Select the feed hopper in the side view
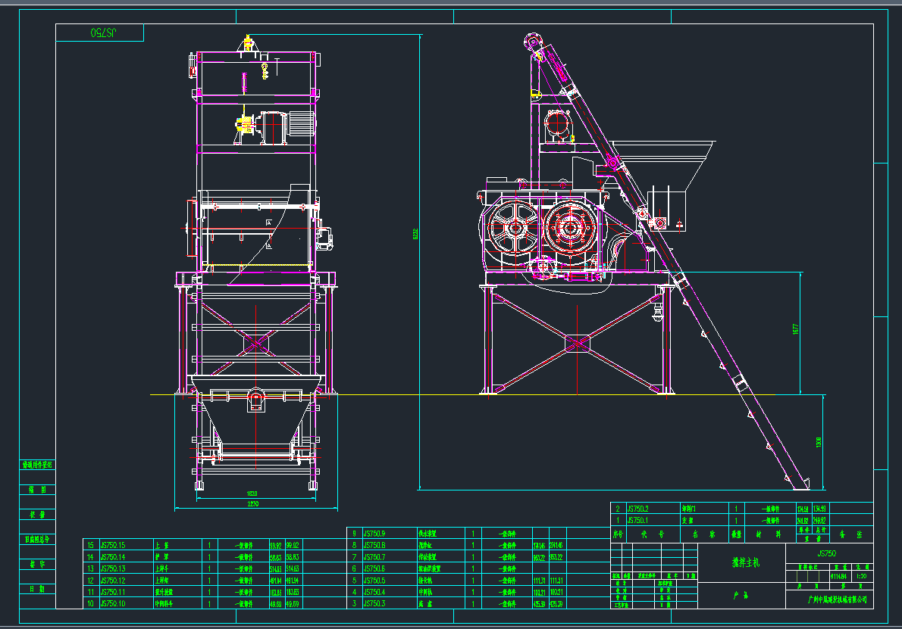 667,163
